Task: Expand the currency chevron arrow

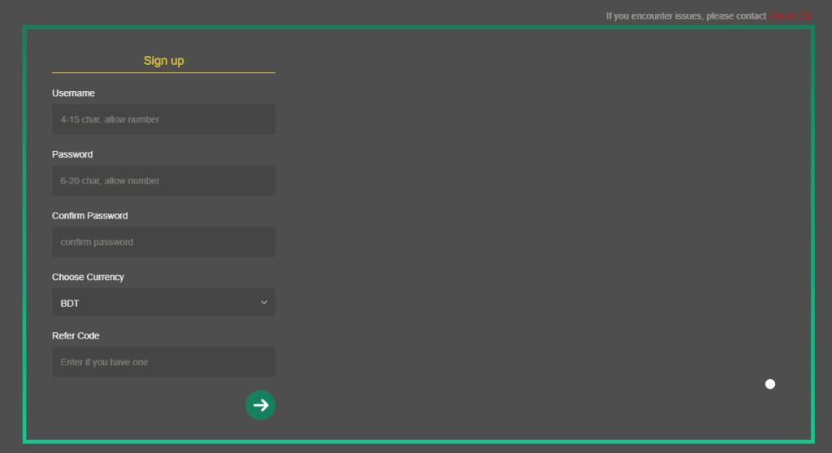Action: [264, 303]
